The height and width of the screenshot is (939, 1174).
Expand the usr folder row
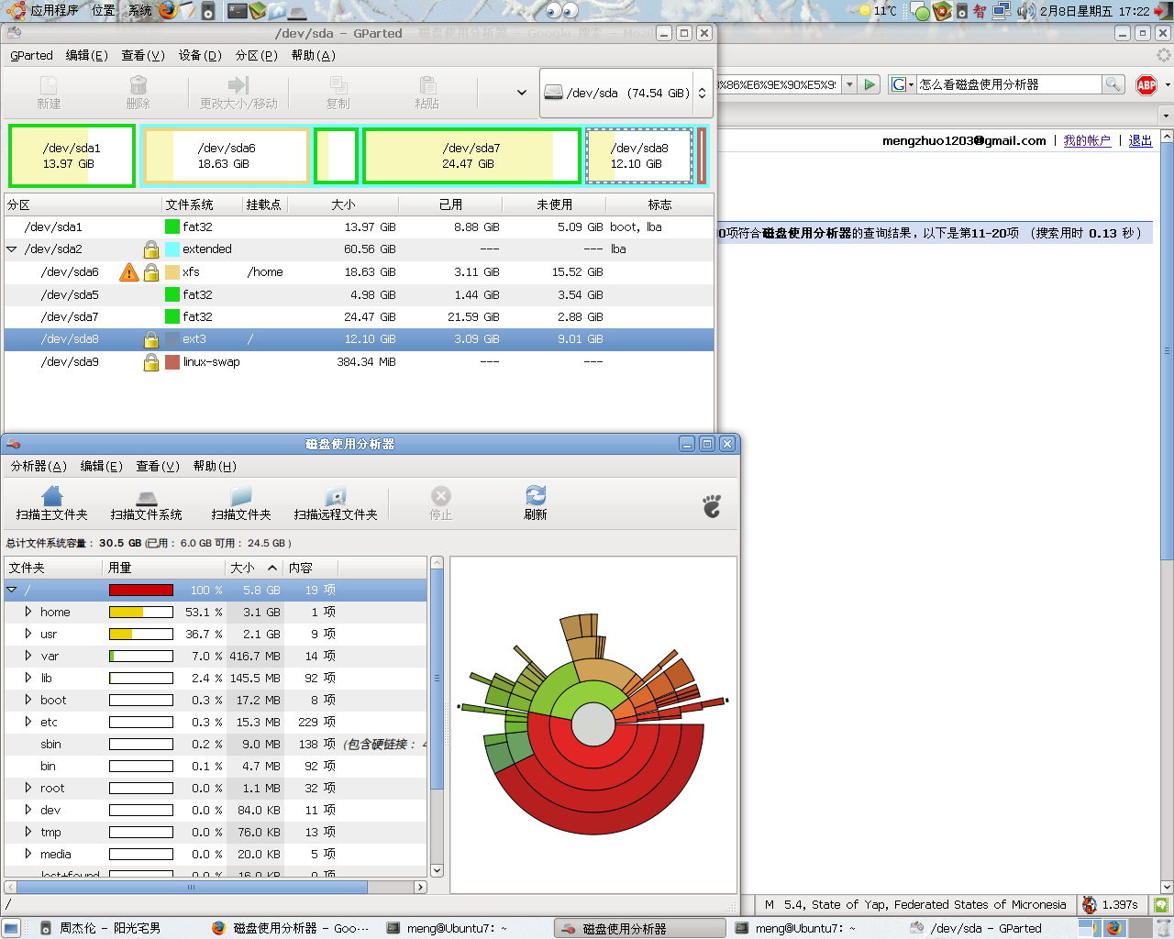(28, 634)
